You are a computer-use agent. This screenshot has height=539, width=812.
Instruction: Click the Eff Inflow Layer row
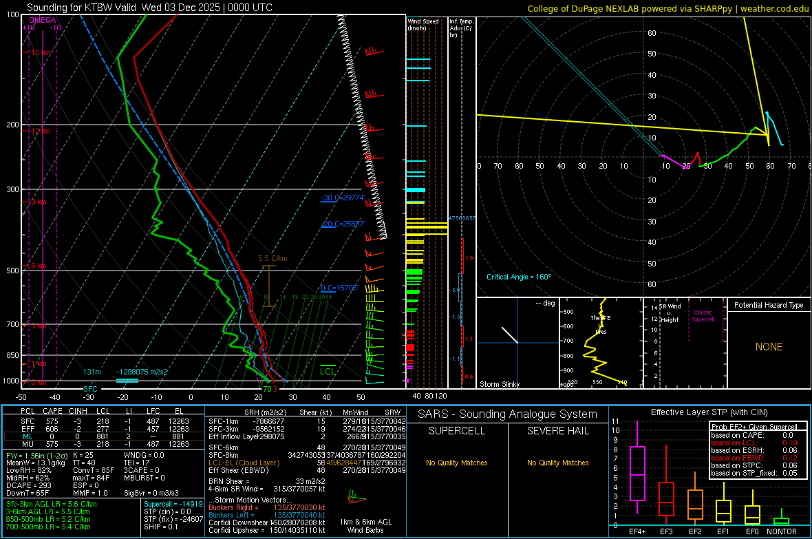click(307, 436)
